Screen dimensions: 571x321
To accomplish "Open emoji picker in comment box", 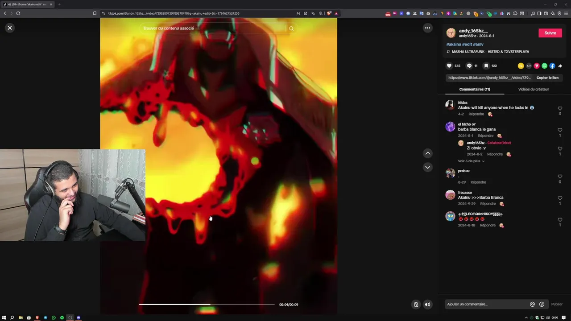I will tap(542, 304).
